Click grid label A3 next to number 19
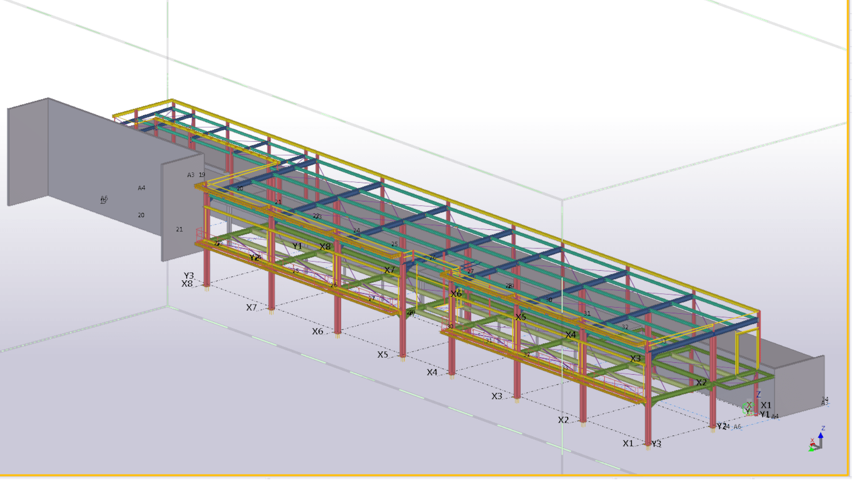This screenshot has height=480, width=853. click(x=191, y=175)
